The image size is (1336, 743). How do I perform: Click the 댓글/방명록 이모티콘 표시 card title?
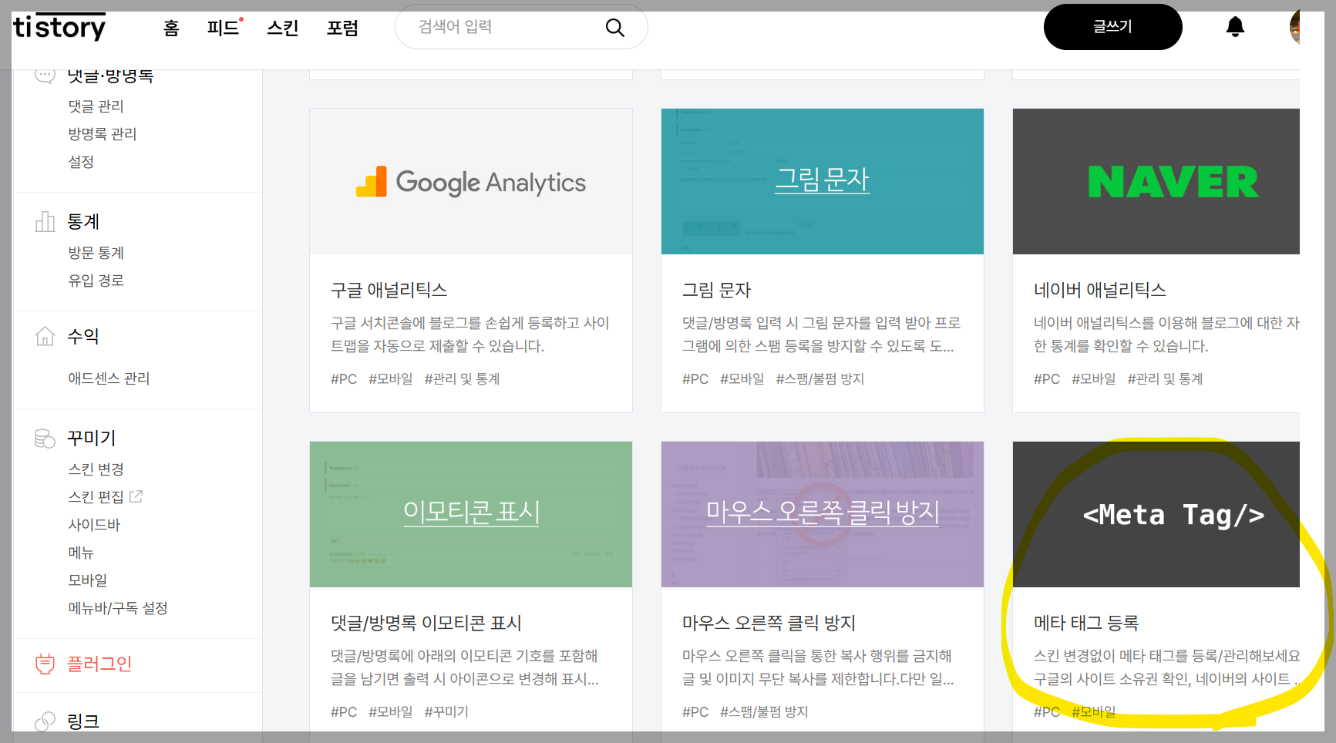click(x=426, y=623)
